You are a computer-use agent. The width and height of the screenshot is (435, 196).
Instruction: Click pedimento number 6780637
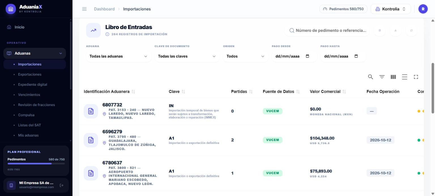112,163
